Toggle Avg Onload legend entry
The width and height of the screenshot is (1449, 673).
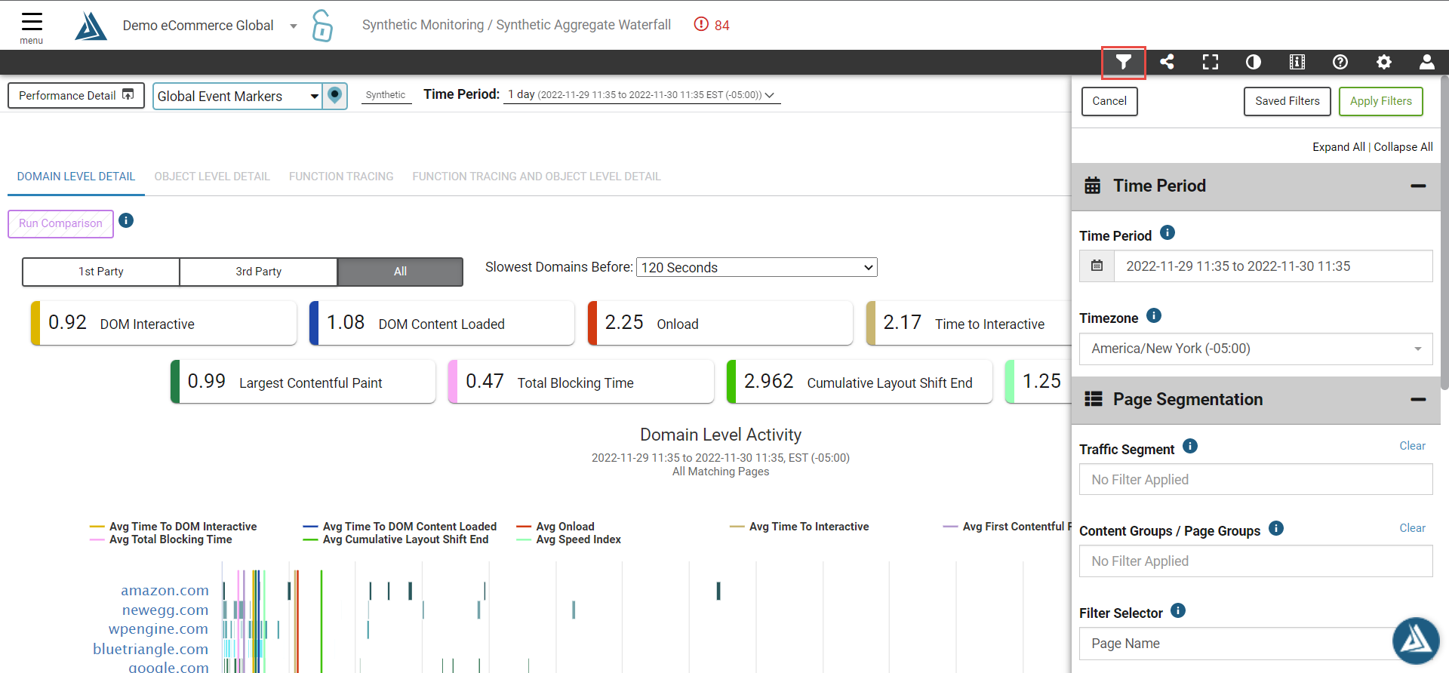555,527
